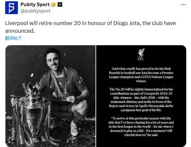Click the medal held by Jota
The width and height of the screenshot is (191, 147).
pyautogui.click(x=64, y=97)
